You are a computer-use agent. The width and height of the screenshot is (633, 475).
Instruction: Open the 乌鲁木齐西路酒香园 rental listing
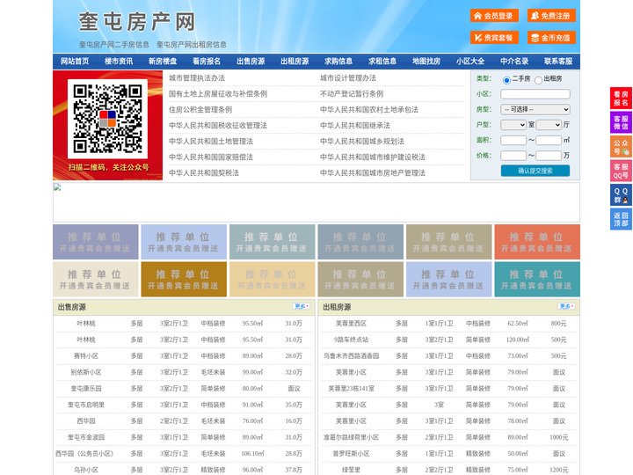point(351,356)
